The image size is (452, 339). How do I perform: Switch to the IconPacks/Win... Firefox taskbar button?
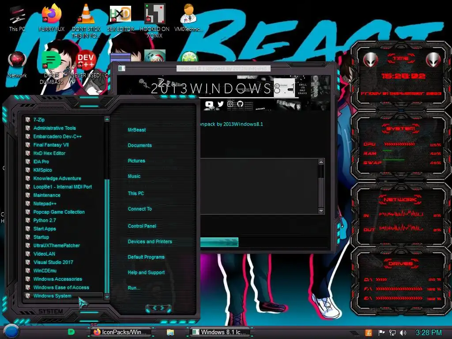tap(121, 332)
